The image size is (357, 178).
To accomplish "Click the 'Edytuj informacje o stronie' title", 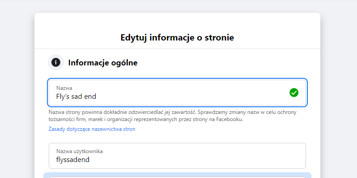I will point(177,37).
